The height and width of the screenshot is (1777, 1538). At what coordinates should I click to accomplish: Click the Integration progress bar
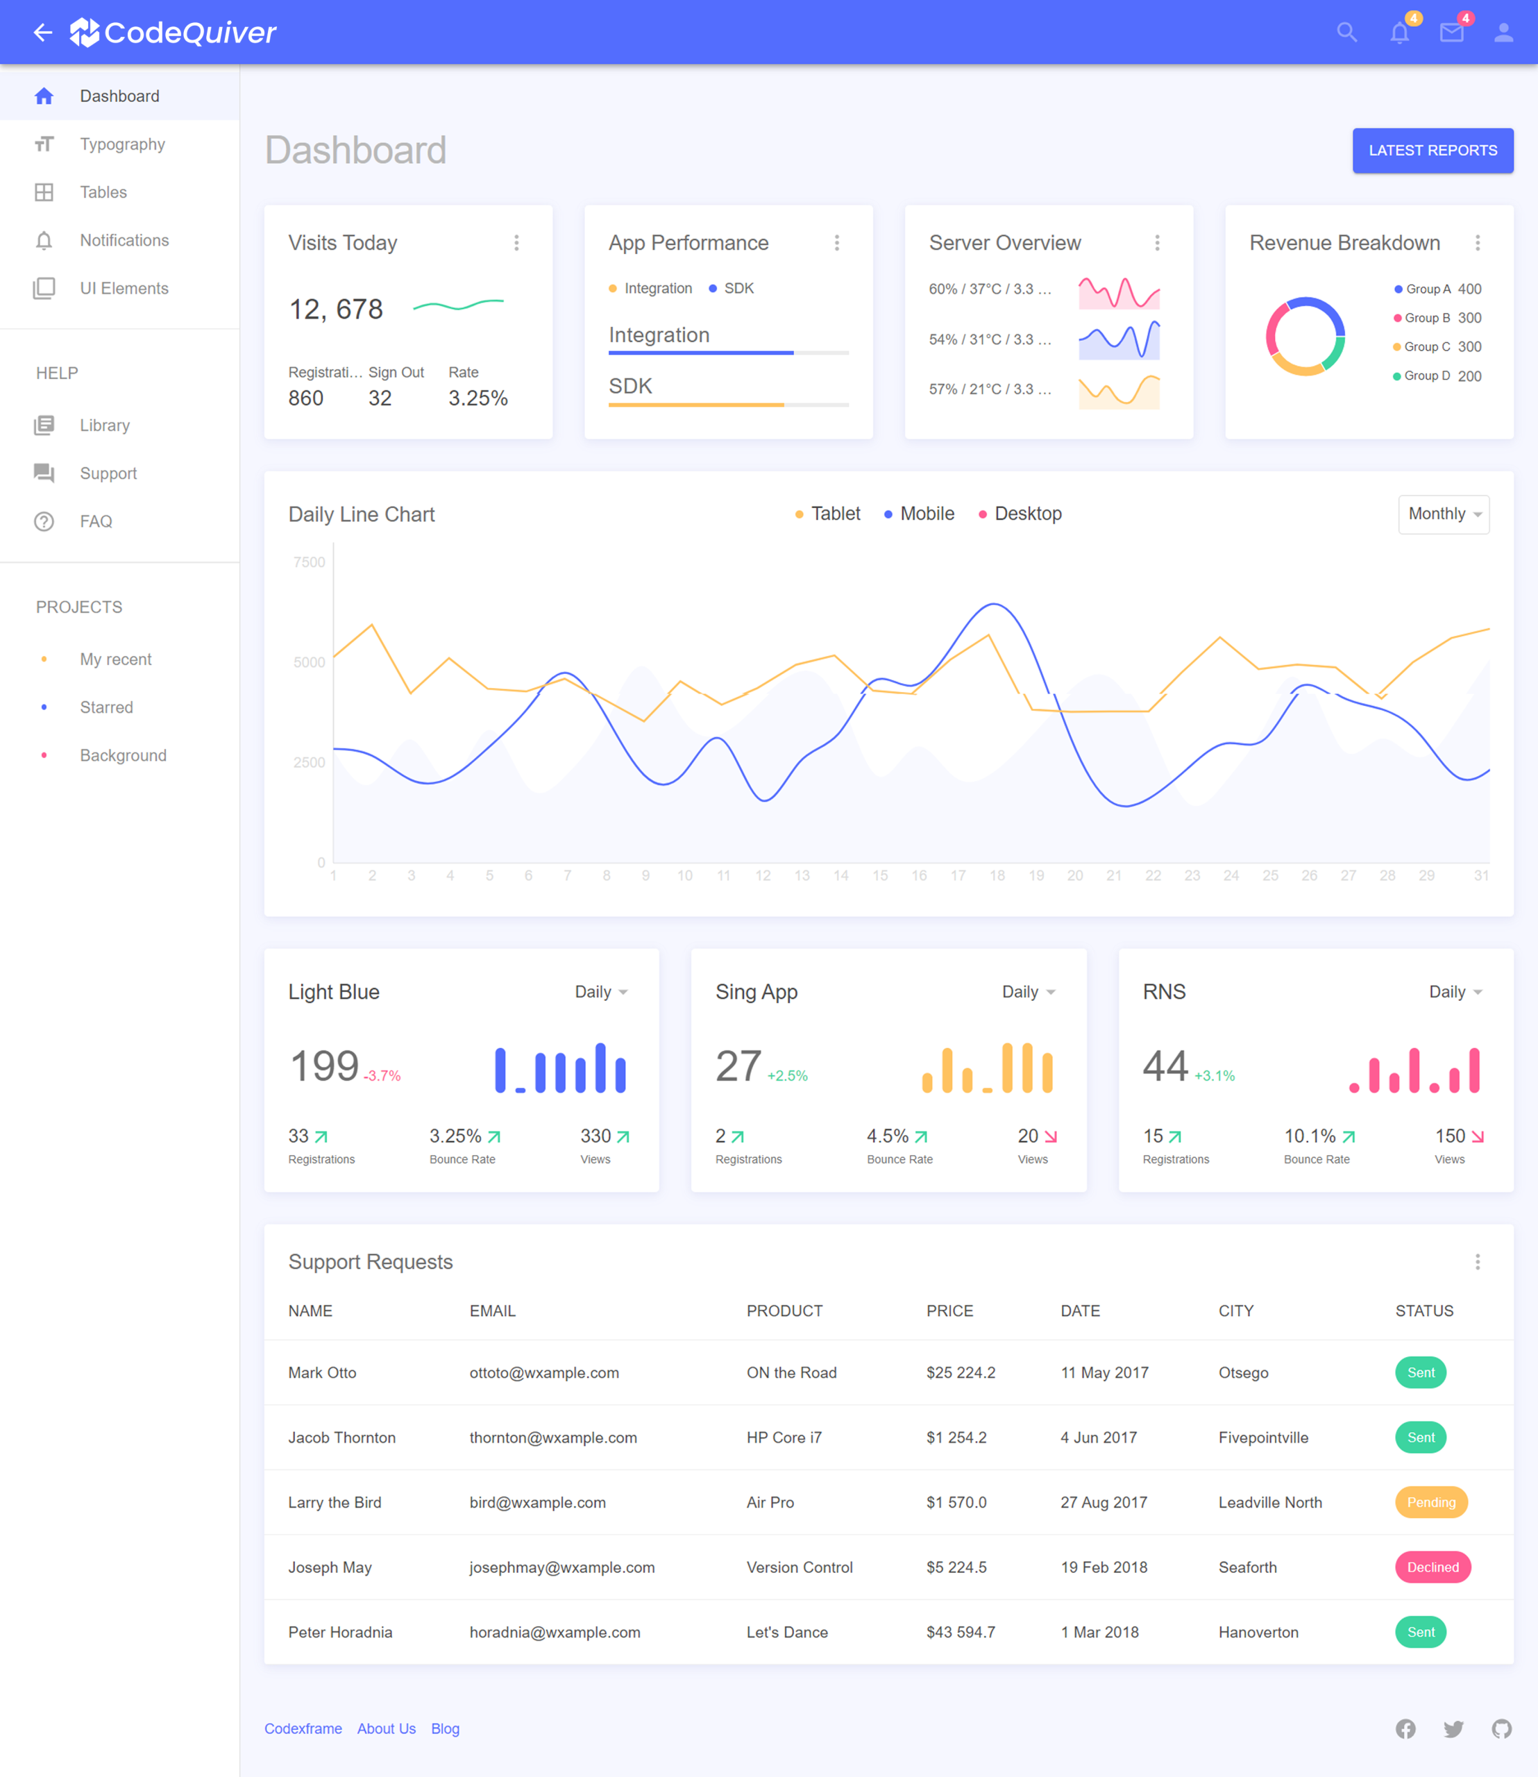pyautogui.click(x=728, y=352)
